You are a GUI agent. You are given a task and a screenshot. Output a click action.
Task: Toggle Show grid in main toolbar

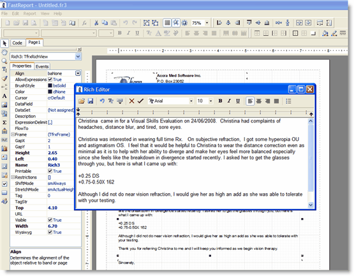click(x=167, y=23)
